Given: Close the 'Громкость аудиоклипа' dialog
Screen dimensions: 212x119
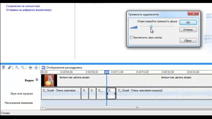Looking at the screenshot, I should (193, 13).
